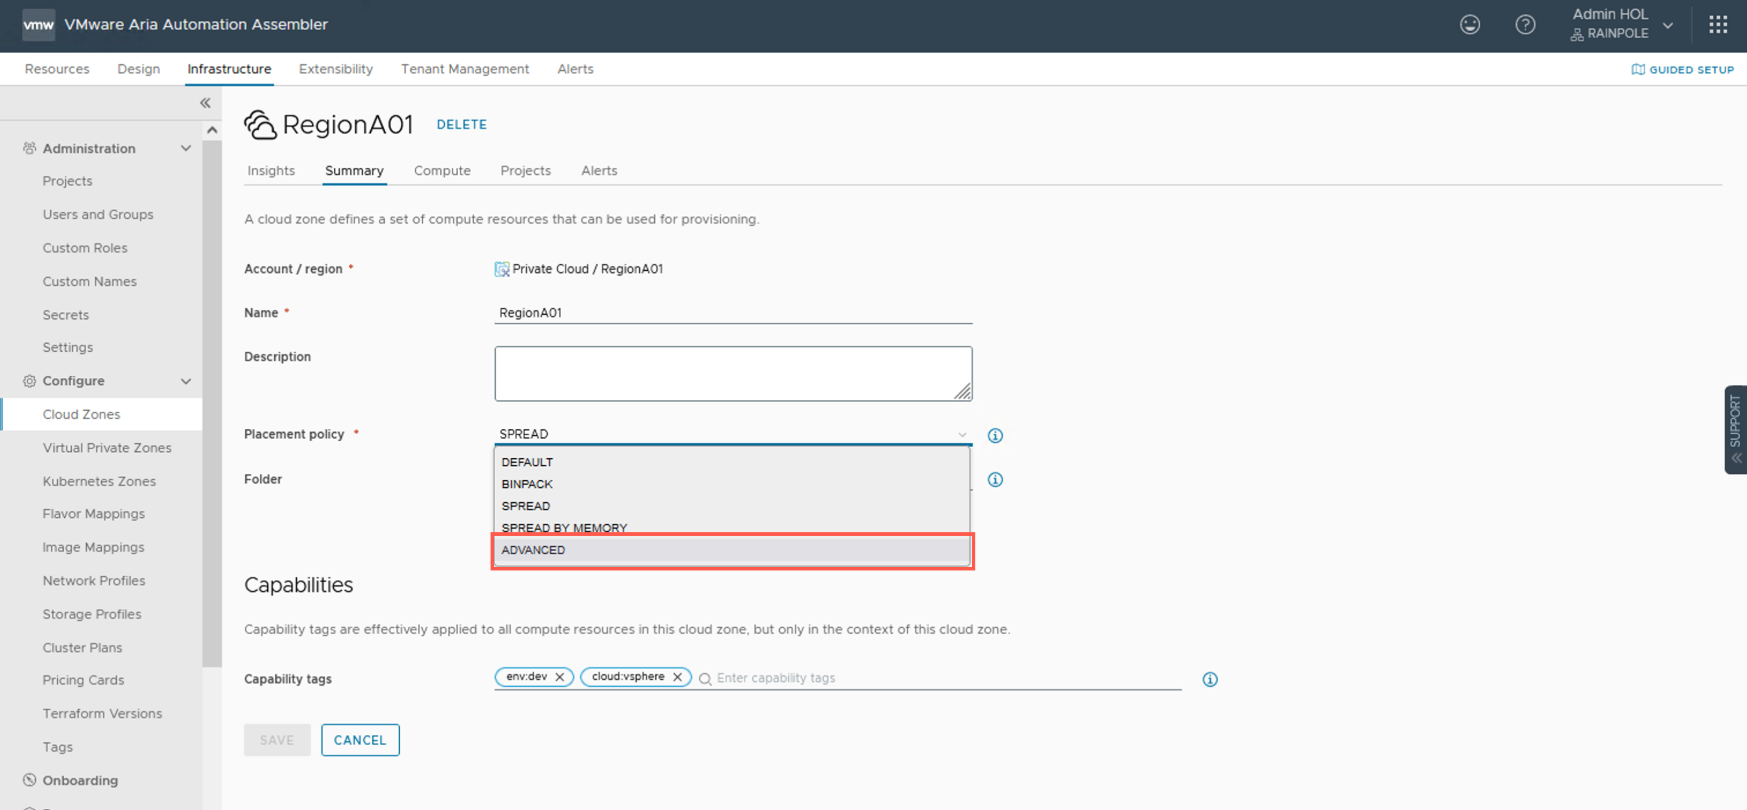Click DELETE next to RegionA01
Screen dimensions: 1747x810
(461, 125)
